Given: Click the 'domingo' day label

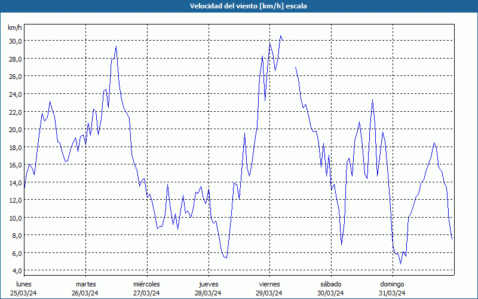Looking at the screenshot, I should 392,284.
